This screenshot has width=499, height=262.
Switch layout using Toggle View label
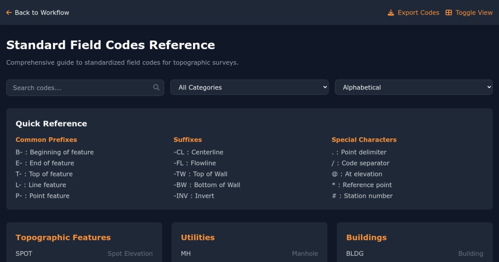coord(474,13)
